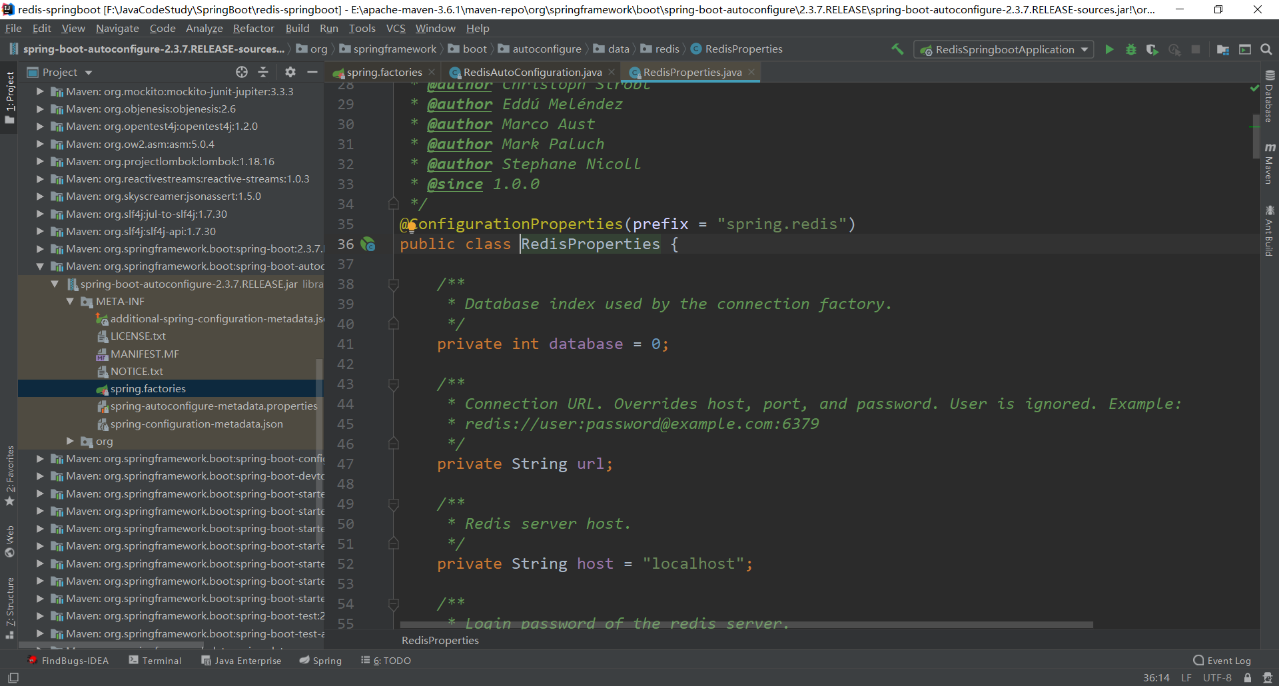Start debugging with the bug icon
The image size is (1279, 686).
pyautogui.click(x=1130, y=49)
